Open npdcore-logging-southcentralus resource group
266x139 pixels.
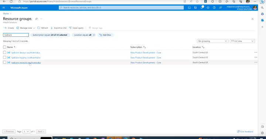pyautogui.click(x=26, y=58)
